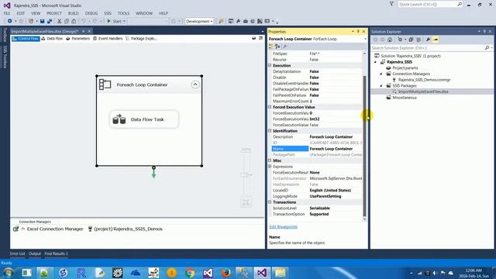Click the Chrome icon in the taskbar

pos(190,273)
